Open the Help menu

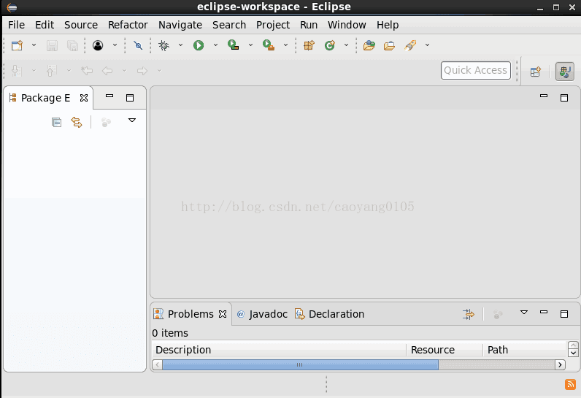click(388, 25)
